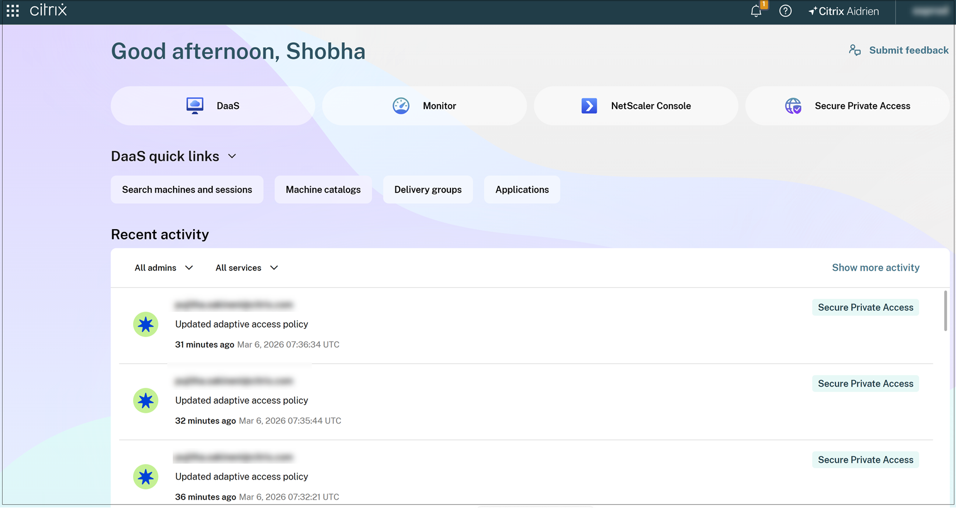Image resolution: width=956 pixels, height=508 pixels.
Task: Open the DaaS service tile
Action: pyautogui.click(x=213, y=106)
